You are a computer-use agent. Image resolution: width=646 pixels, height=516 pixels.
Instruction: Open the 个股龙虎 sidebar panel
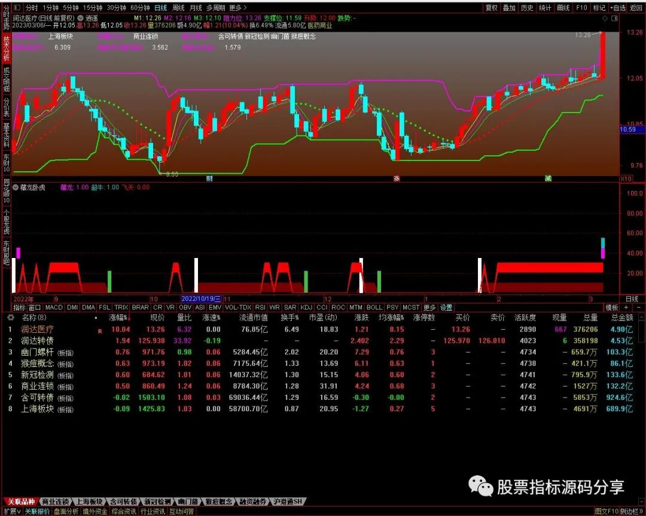tap(6, 222)
